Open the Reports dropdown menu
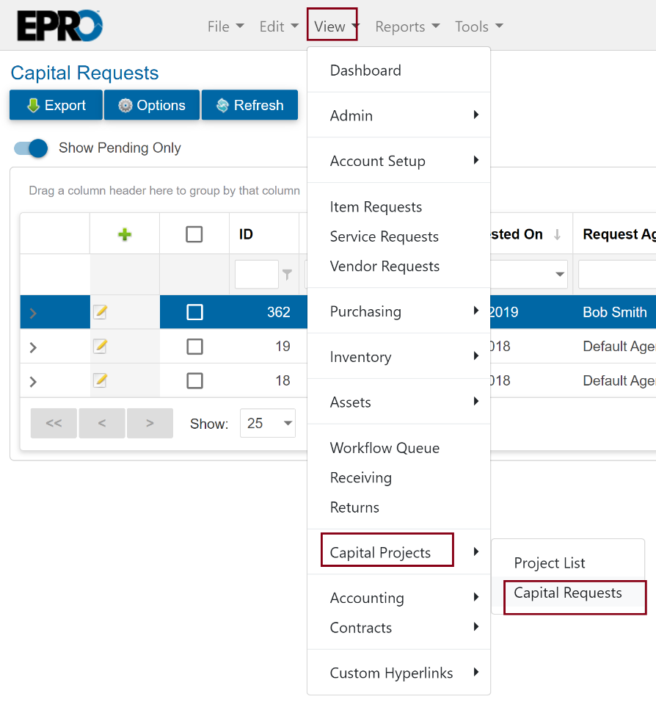The height and width of the screenshot is (702, 656). [407, 26]
